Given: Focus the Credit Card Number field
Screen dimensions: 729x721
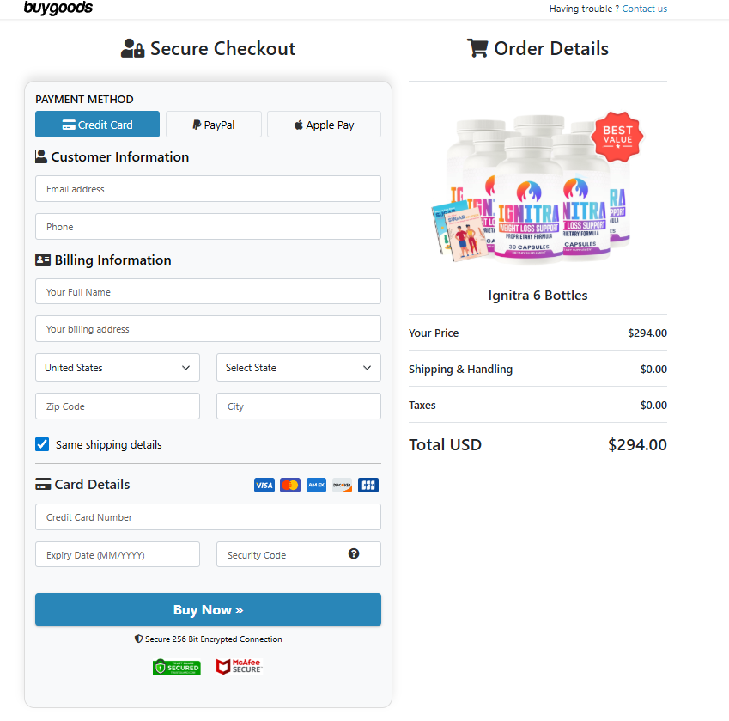Looking at the screenshot, I should 208,517.
